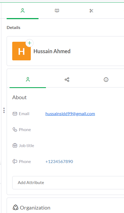The width and height of the screenshot is (124, 213).
Task: Open hussainsidd99@gmail.com email link
Action: coord(70,114)
